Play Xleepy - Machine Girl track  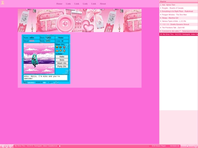click(x=179, y=18)
